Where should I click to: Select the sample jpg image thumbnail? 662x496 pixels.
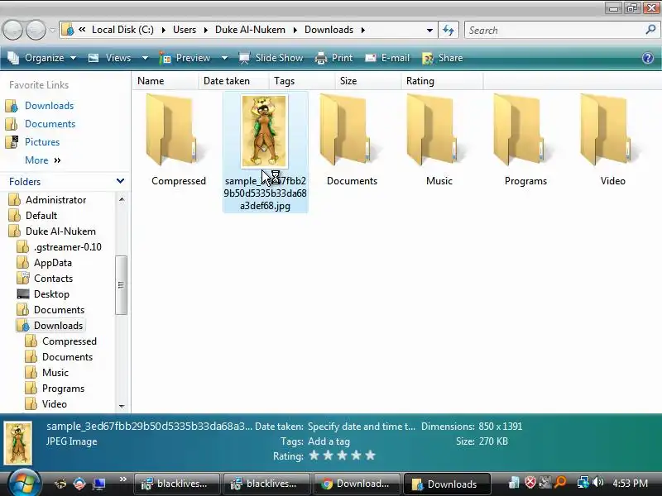pos(265,131)
